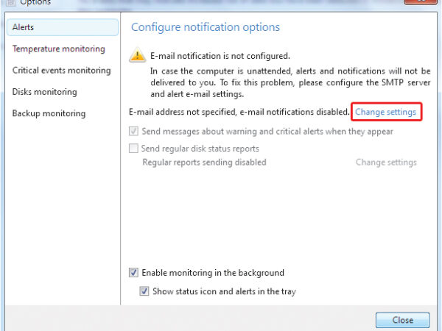Go to Backup monitoring section
The image size is (442, 331).
49,113
